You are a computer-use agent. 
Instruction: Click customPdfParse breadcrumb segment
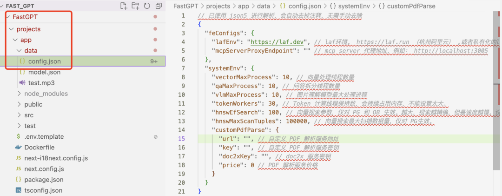coord(412,6)
